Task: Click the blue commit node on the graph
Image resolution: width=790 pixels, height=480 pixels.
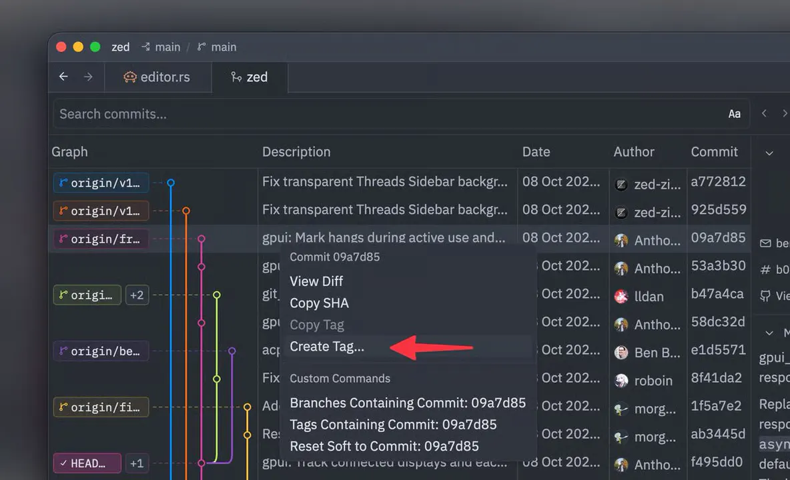Action: point(171,183)
